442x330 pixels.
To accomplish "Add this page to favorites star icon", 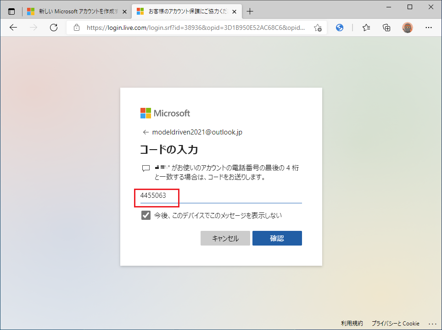I will pyautogui.click(x=318, y=28).
